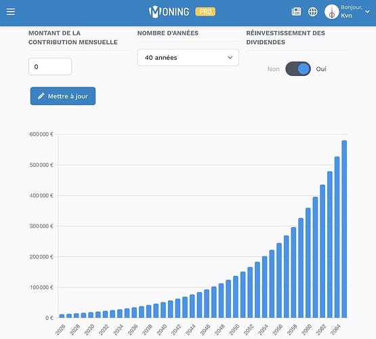Open the 40 années dropdown
Screen dimensions: 376x339
tap(188, 58)
